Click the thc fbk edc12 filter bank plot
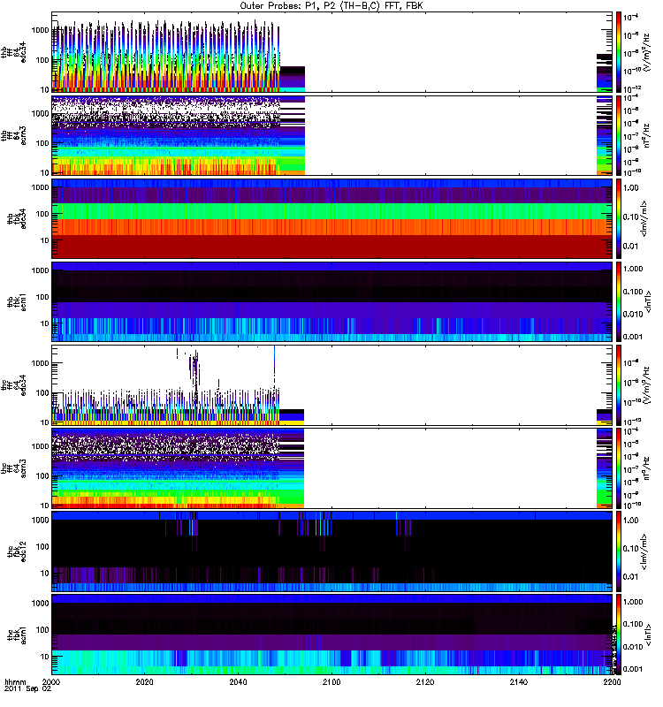This screenshot has height=707, width=663. tap(332, 551)
